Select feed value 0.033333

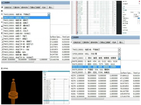point(66,42)
